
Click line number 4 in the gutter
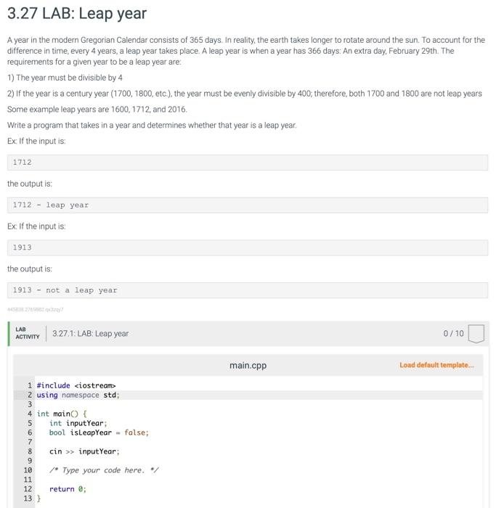(30, 414)
